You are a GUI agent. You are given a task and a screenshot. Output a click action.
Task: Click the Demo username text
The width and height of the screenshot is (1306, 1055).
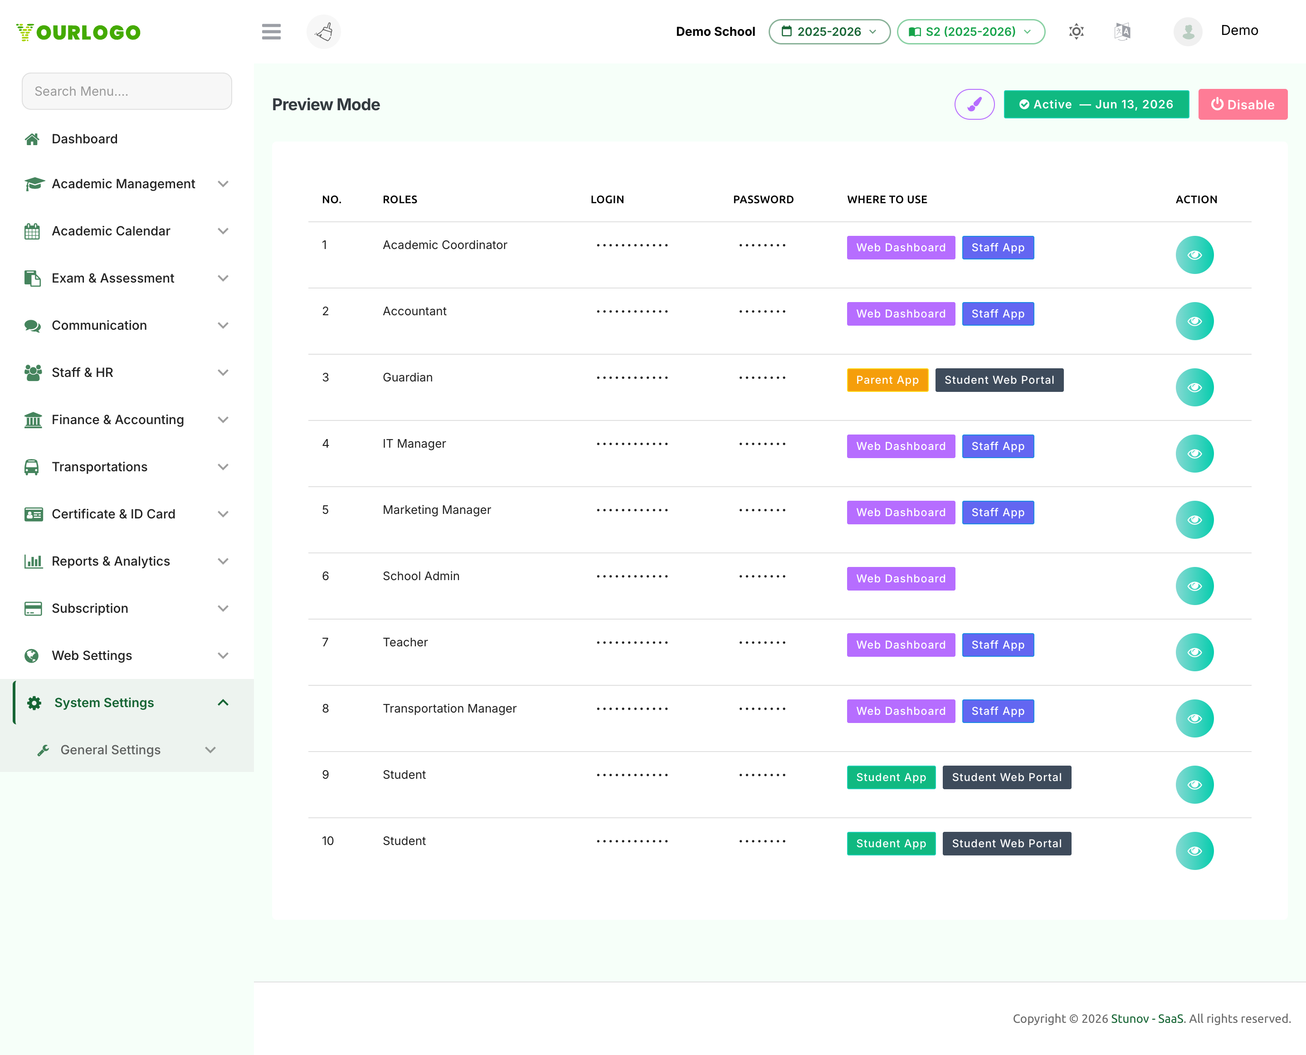[1239, 30]
